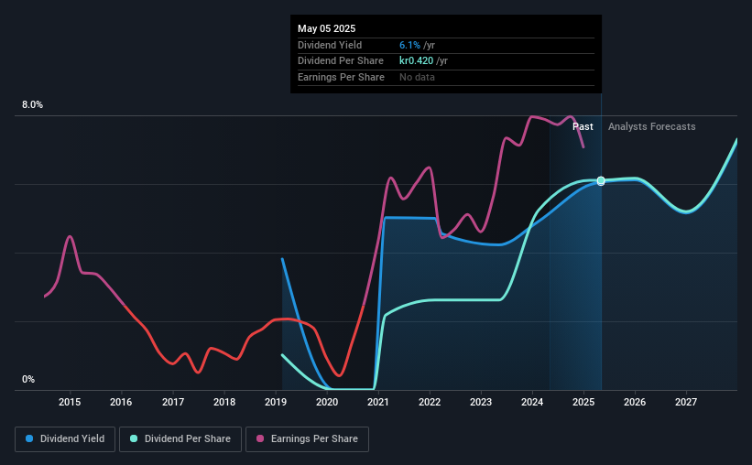
Task: Click 'Earnings Per Share' row label in tooltip
Action: point(341,77)
